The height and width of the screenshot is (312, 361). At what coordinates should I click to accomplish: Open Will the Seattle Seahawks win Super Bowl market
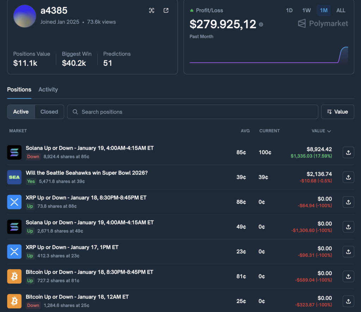point(86,173)
